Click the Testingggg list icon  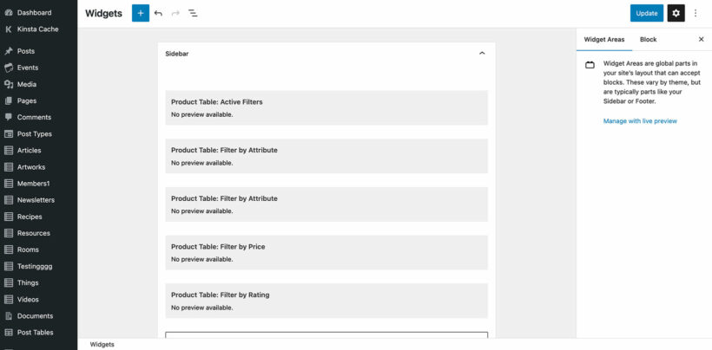click(8, 266)
